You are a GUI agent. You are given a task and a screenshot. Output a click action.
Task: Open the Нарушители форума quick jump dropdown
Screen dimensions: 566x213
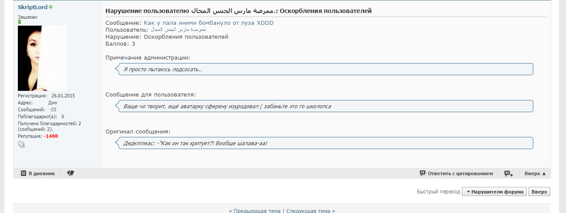[x=494, y=192]
